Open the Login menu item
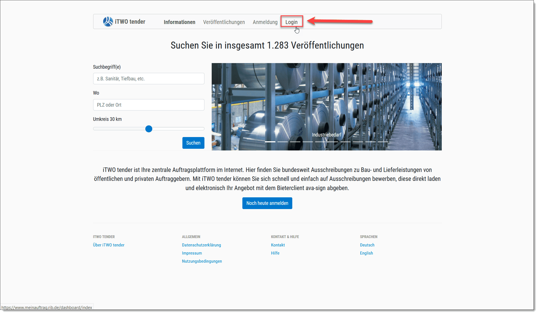538x314 pixels. click(x=291, y=22)
